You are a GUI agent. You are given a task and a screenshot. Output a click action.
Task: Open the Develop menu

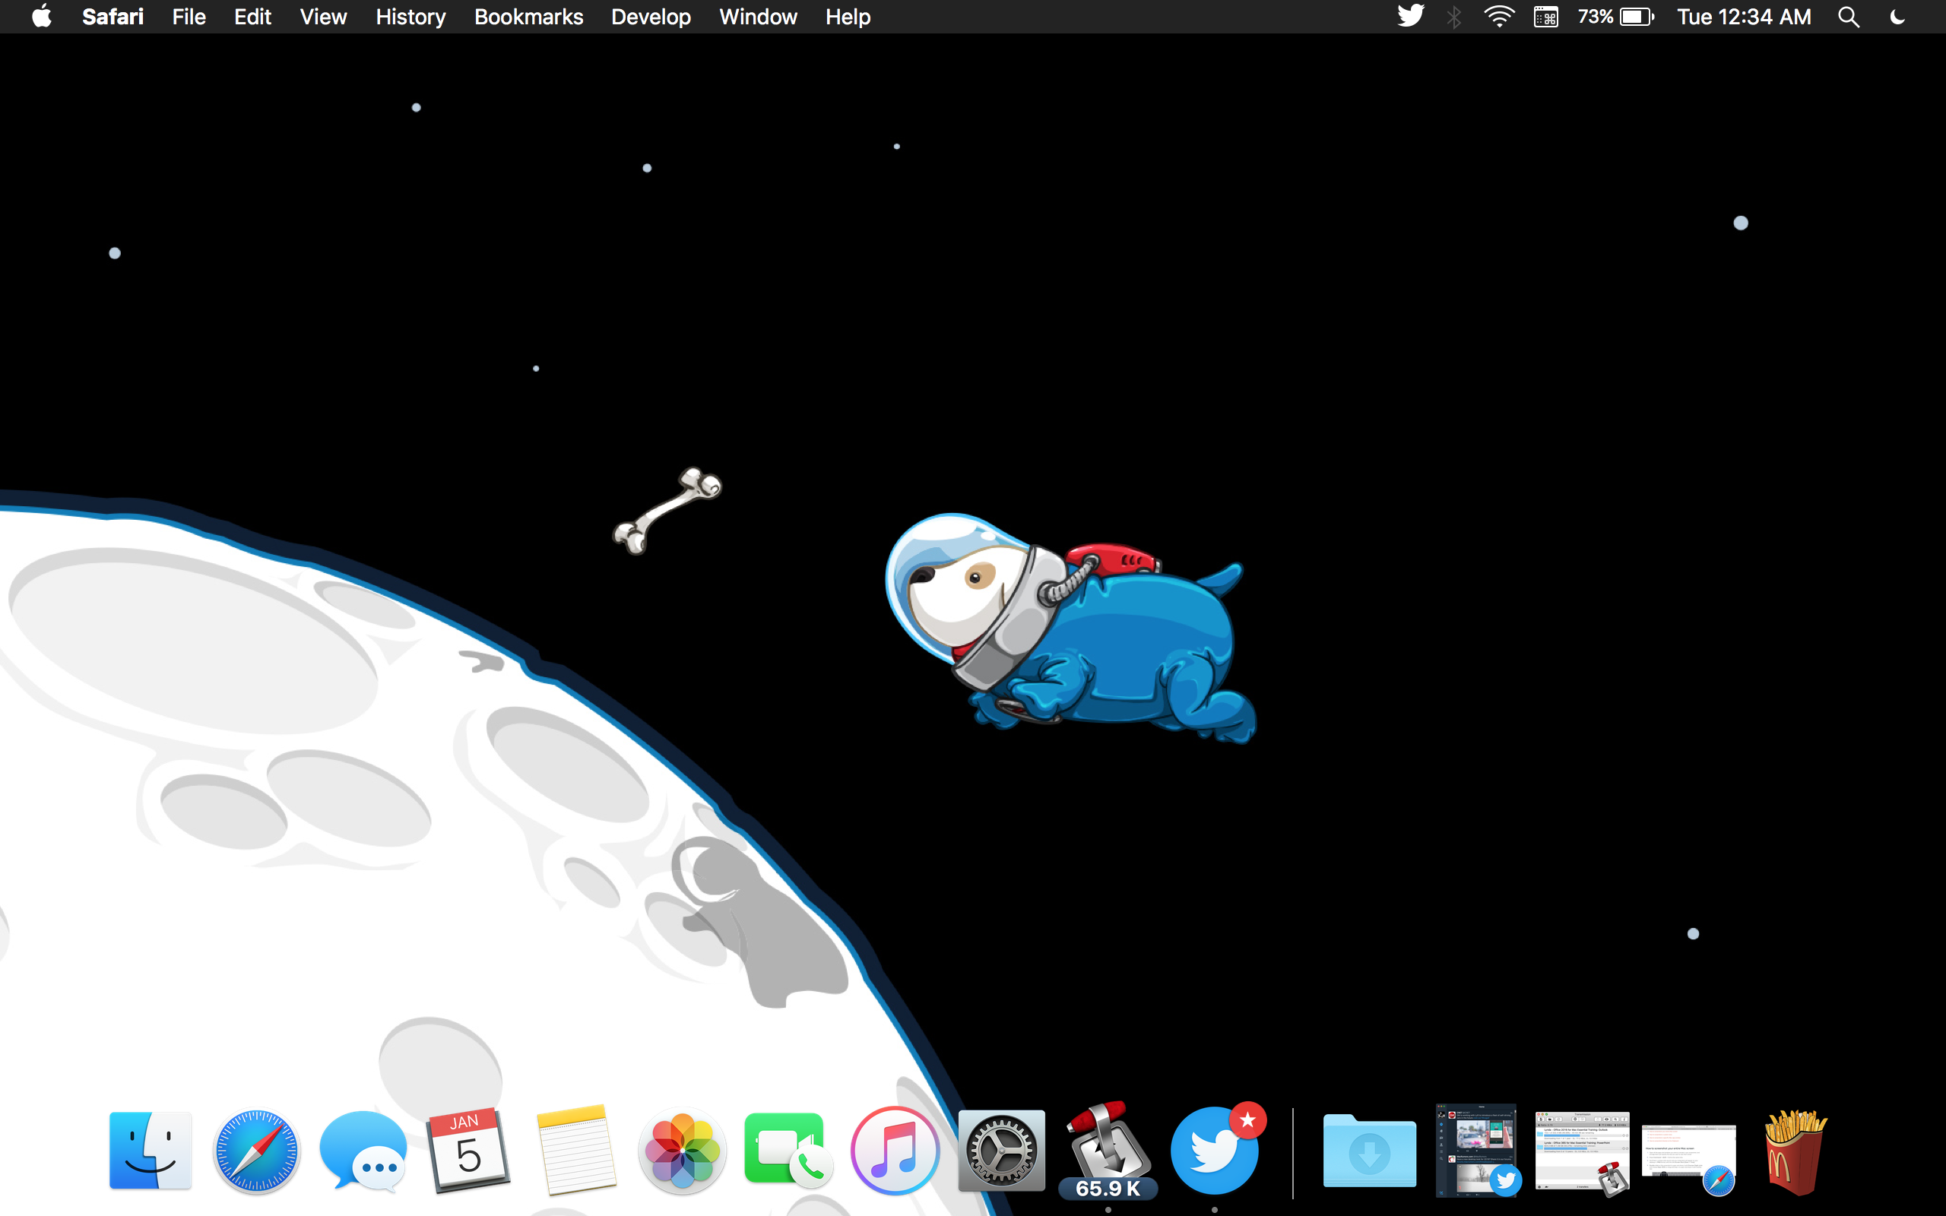(x=651, y=17)
